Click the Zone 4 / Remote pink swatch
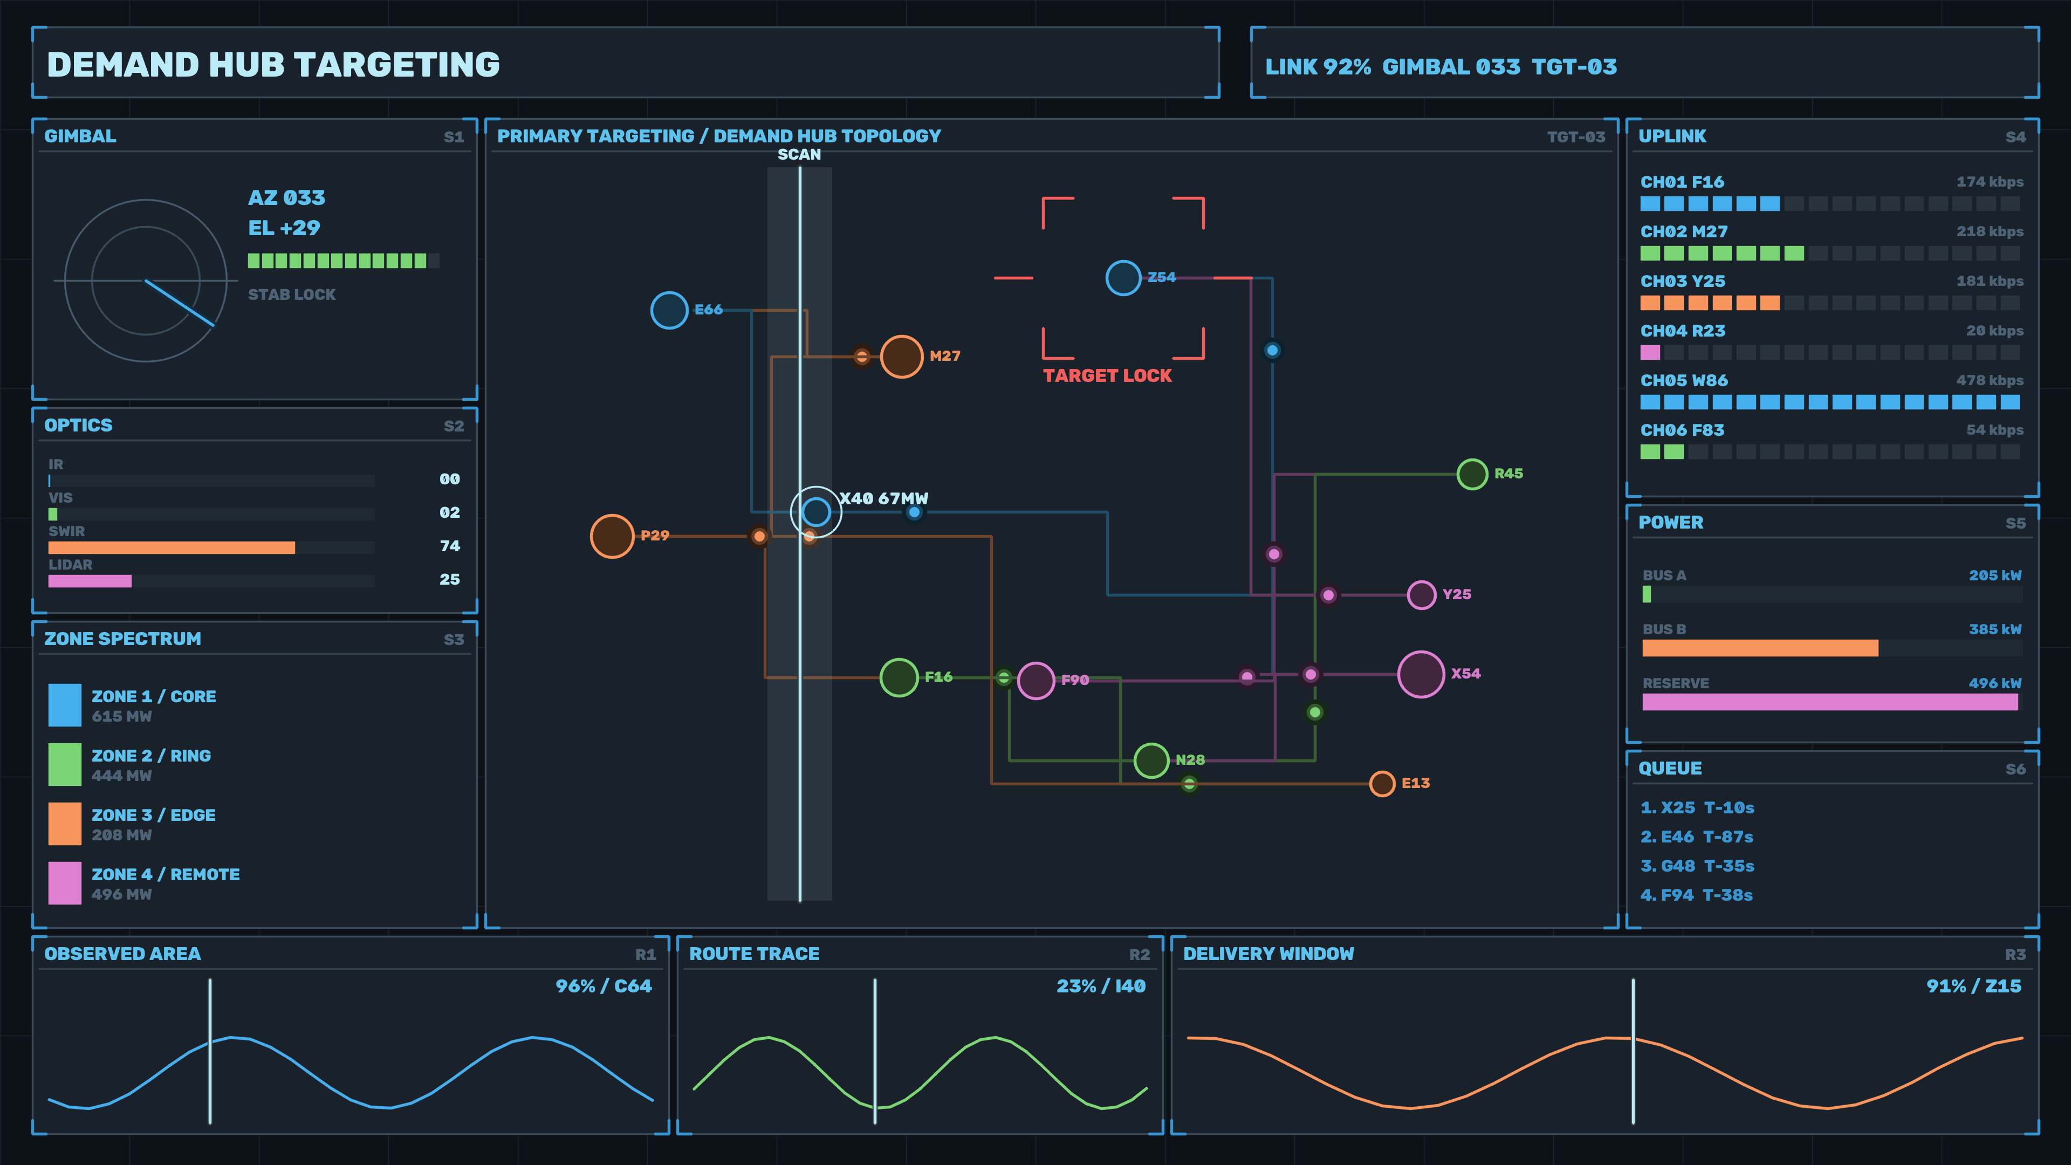Viewport: 2071px width, 1165px height. (x=64, y=883)
